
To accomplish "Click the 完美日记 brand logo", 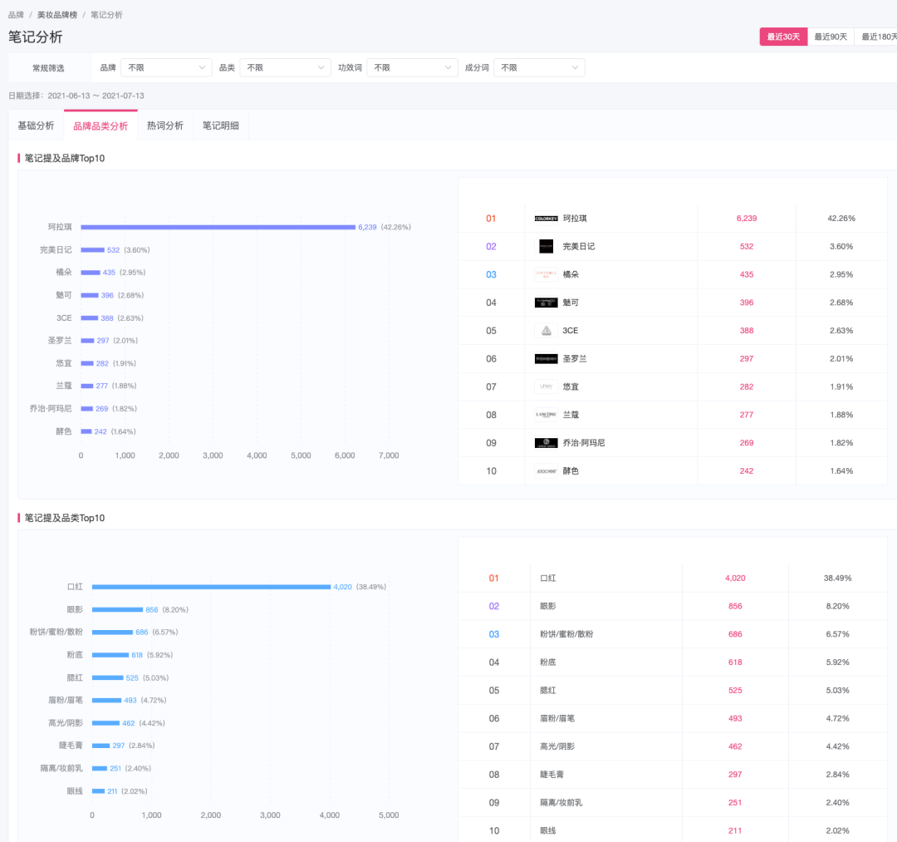I will pyautogui.click(x=546, y=247).
